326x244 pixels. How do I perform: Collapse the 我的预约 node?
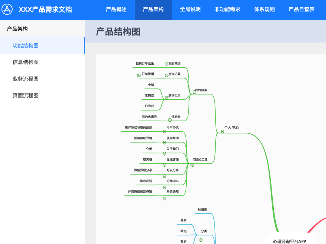[x=166, y=64]
